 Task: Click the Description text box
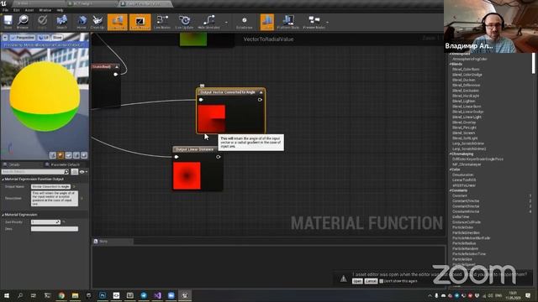click(55, 198)
